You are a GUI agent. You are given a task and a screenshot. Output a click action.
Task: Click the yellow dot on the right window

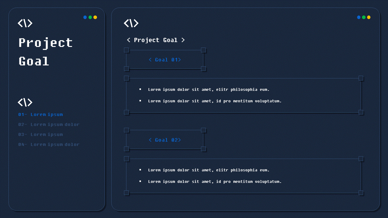[369, 17]
